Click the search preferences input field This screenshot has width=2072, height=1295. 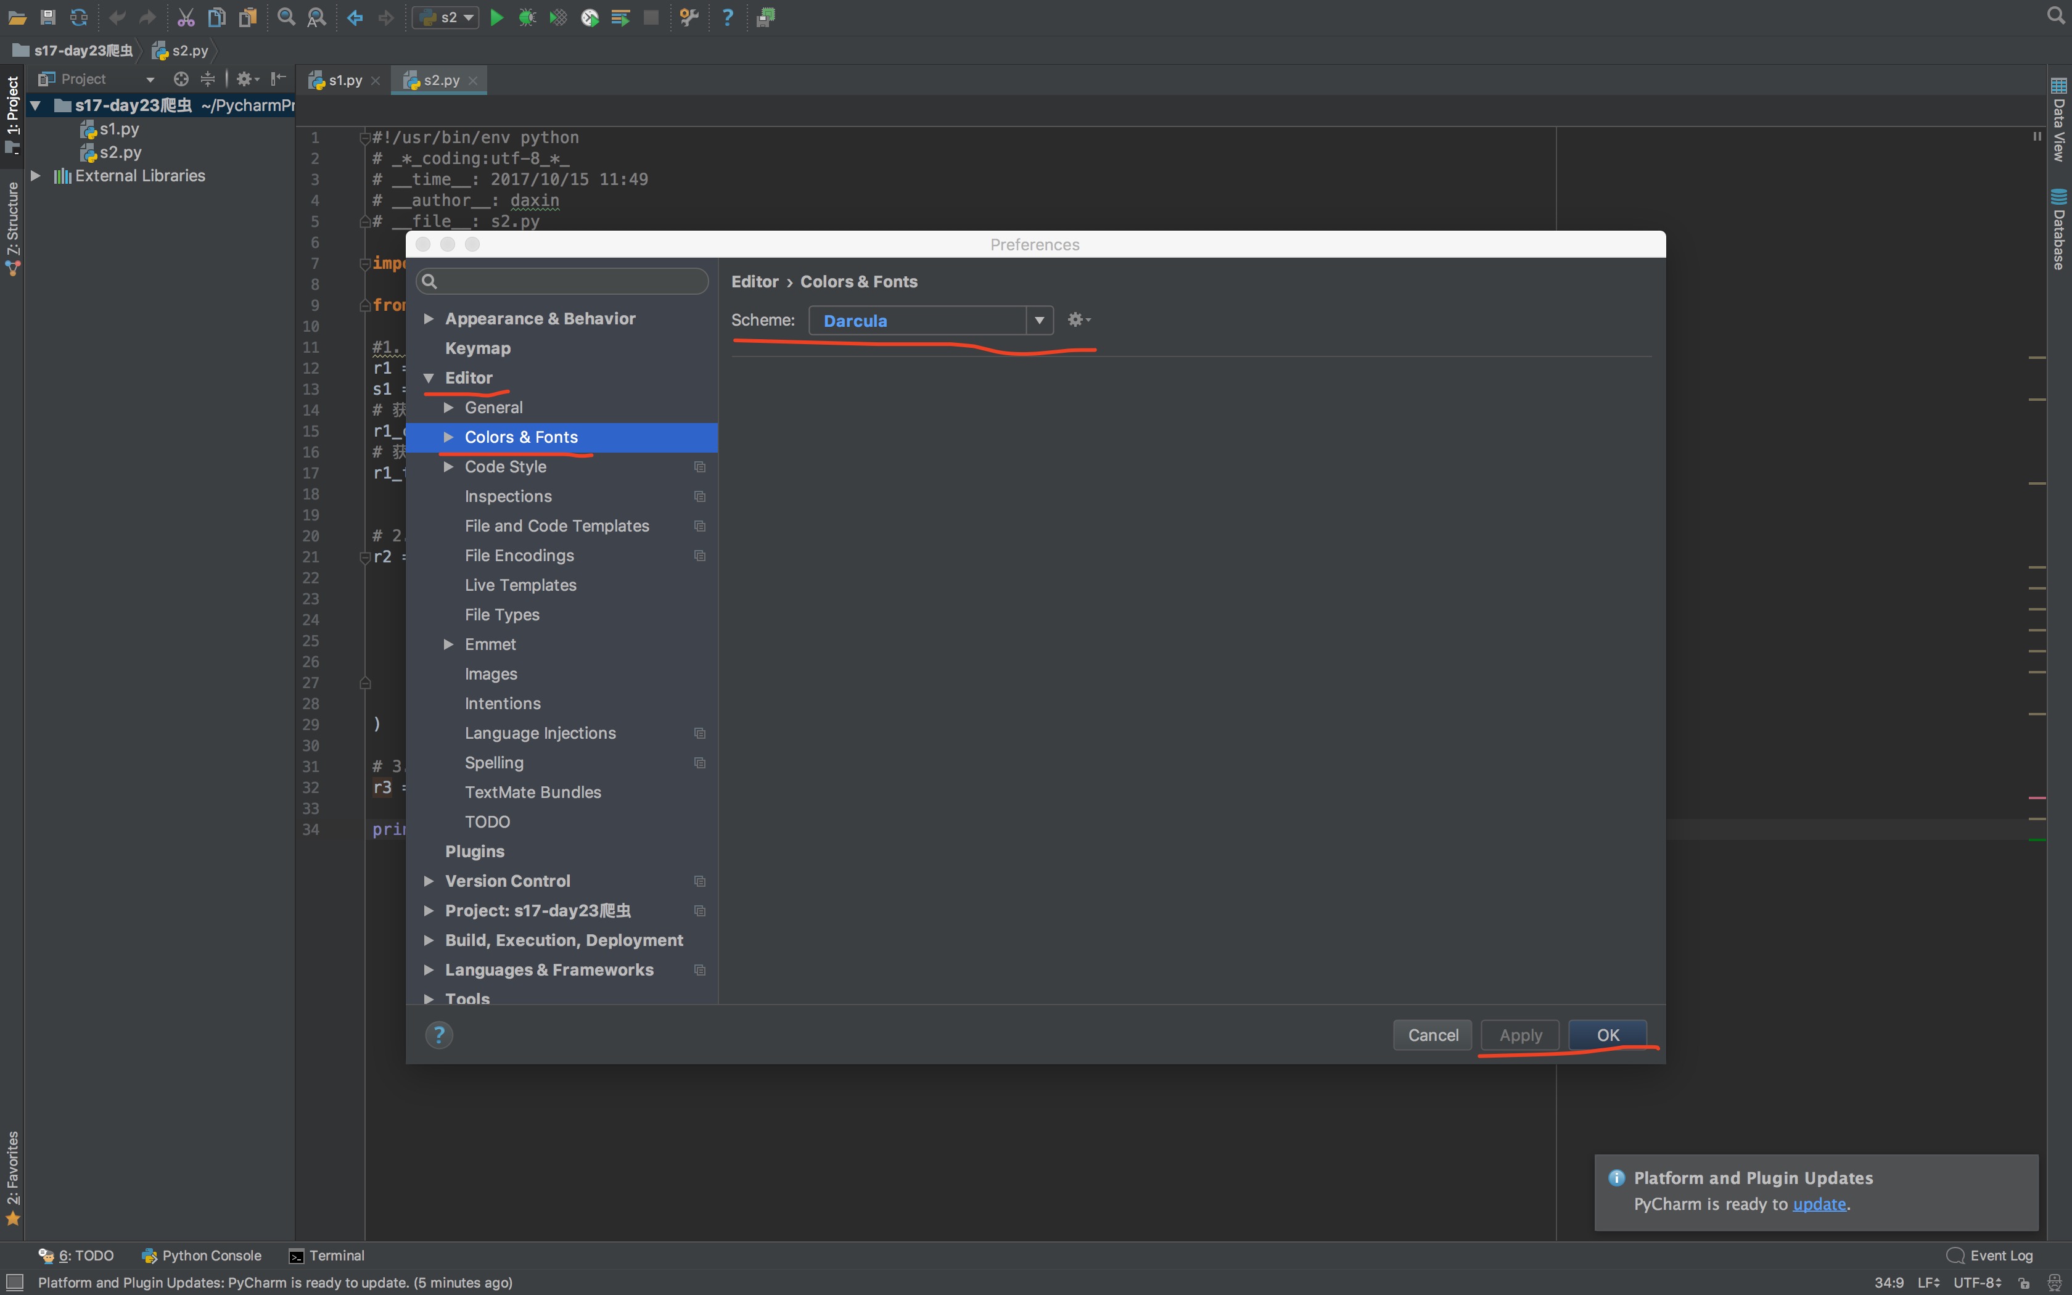[562, 282]
